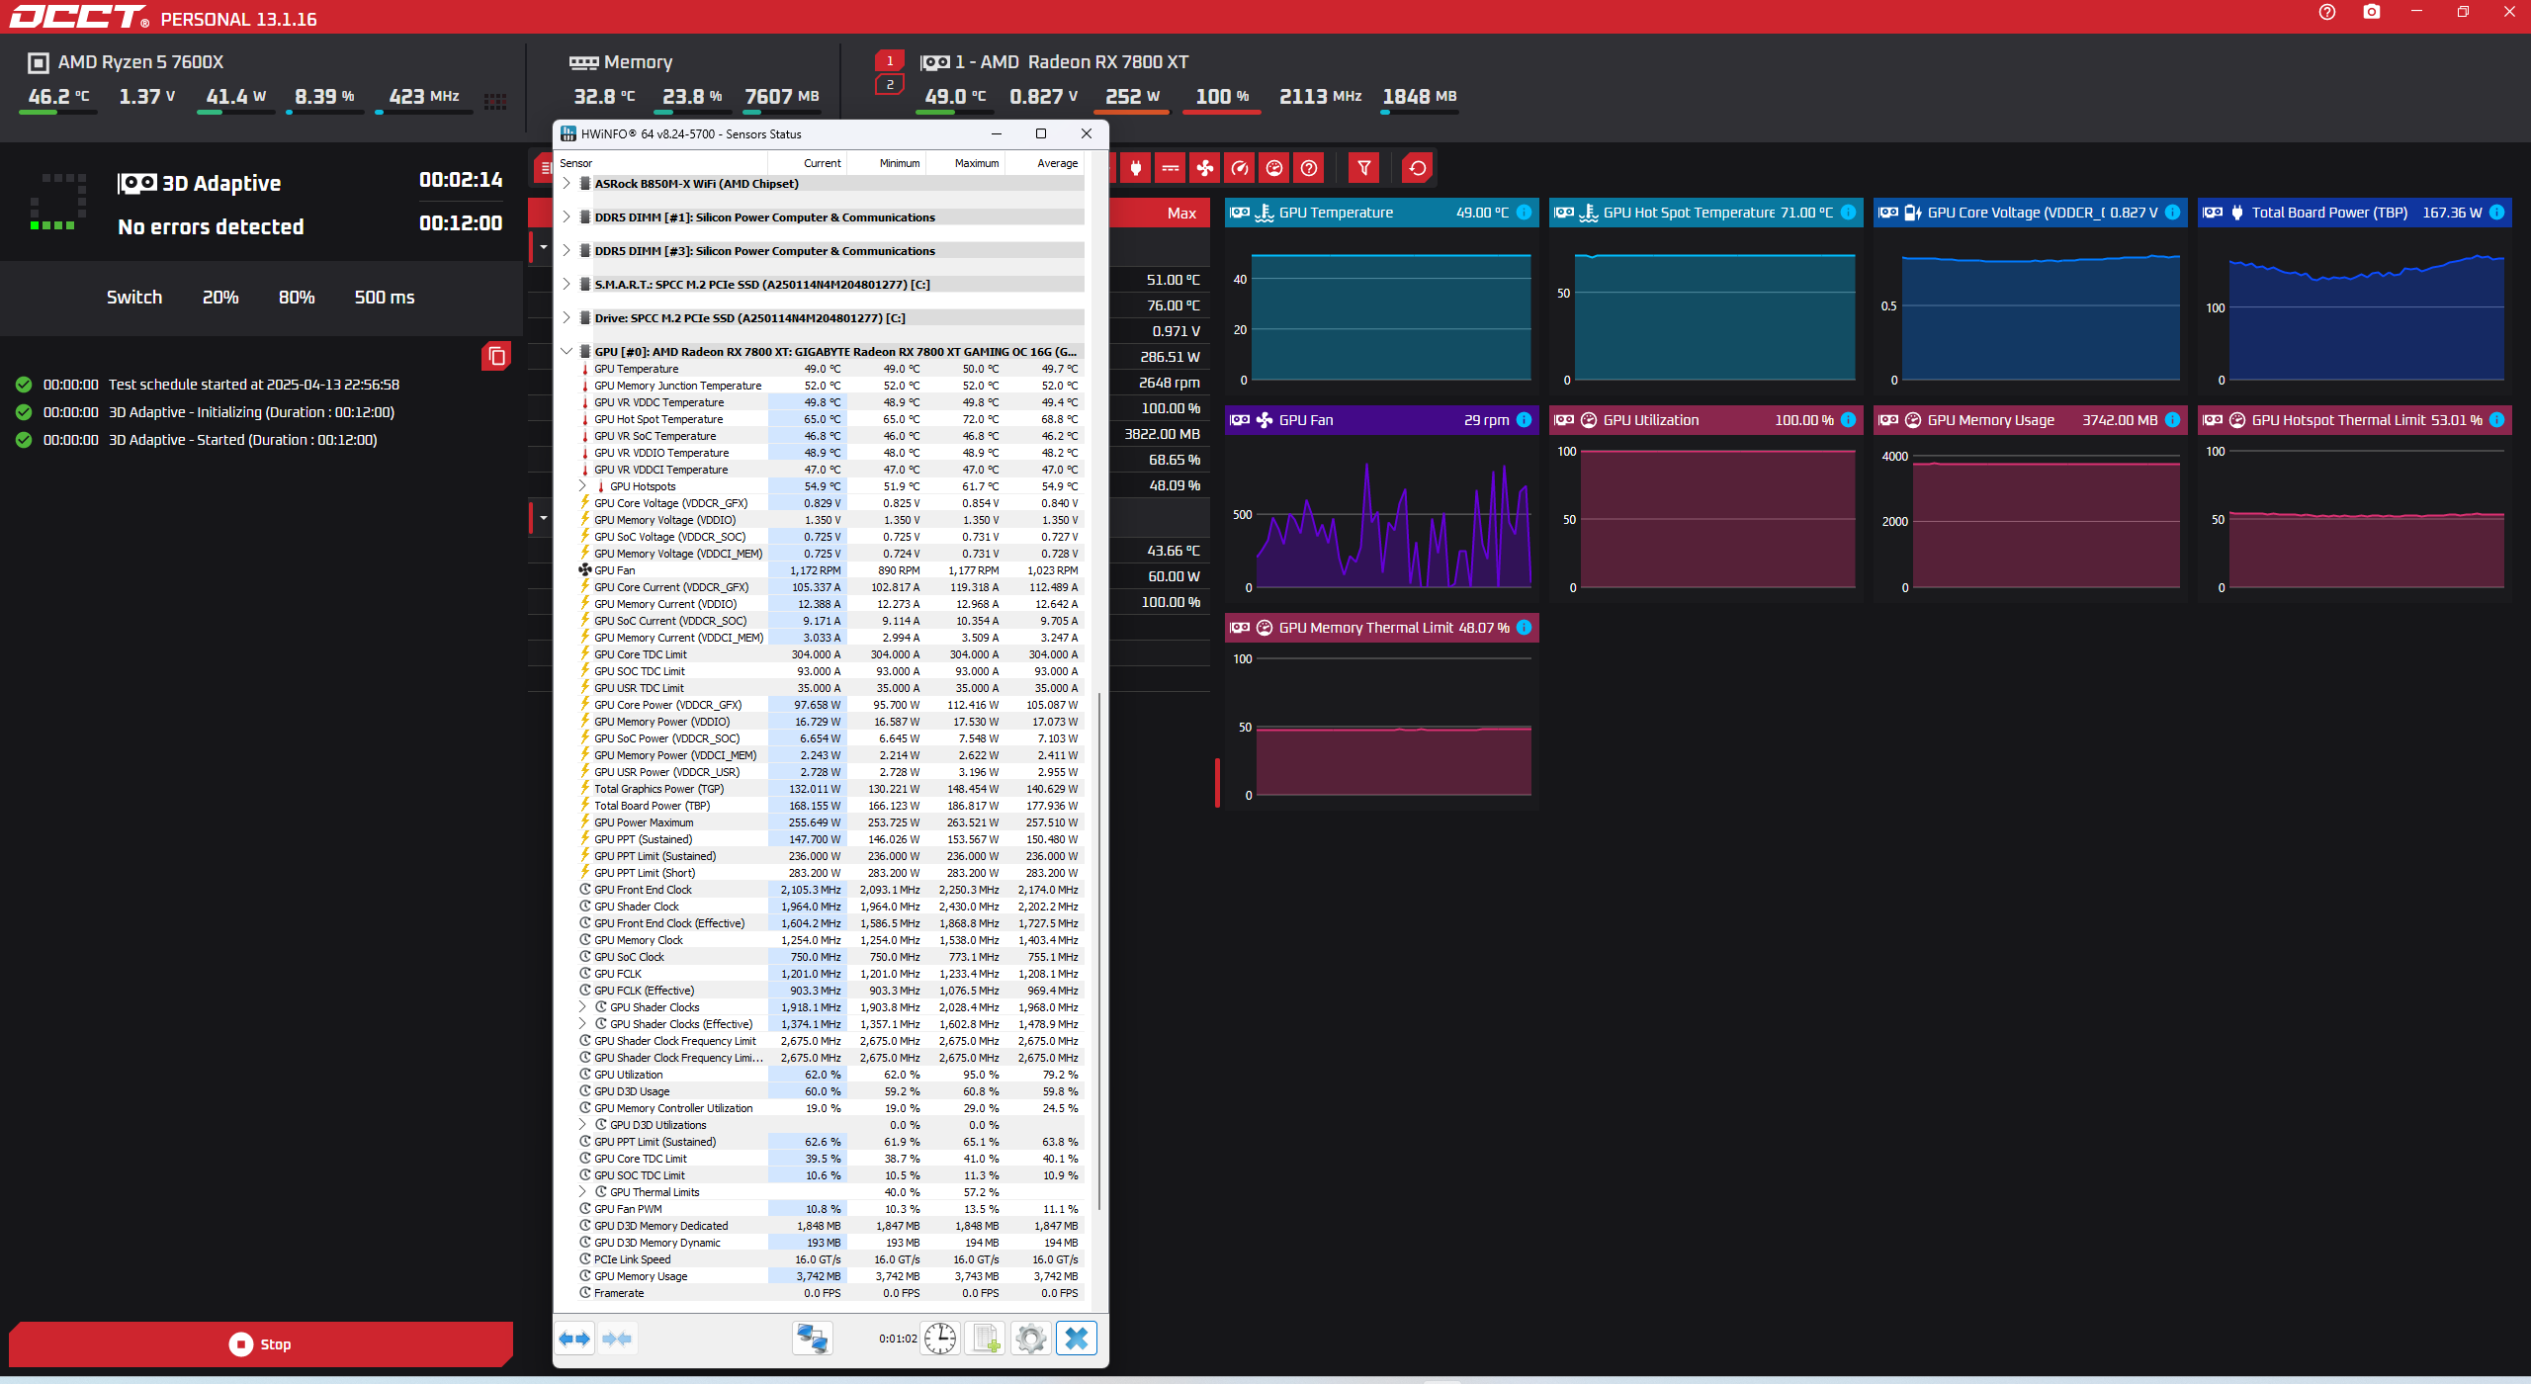Image resolution: width=2531 pixels, height=1384 pixels.
Task: Click the 80% test setting
Action: 297,298
